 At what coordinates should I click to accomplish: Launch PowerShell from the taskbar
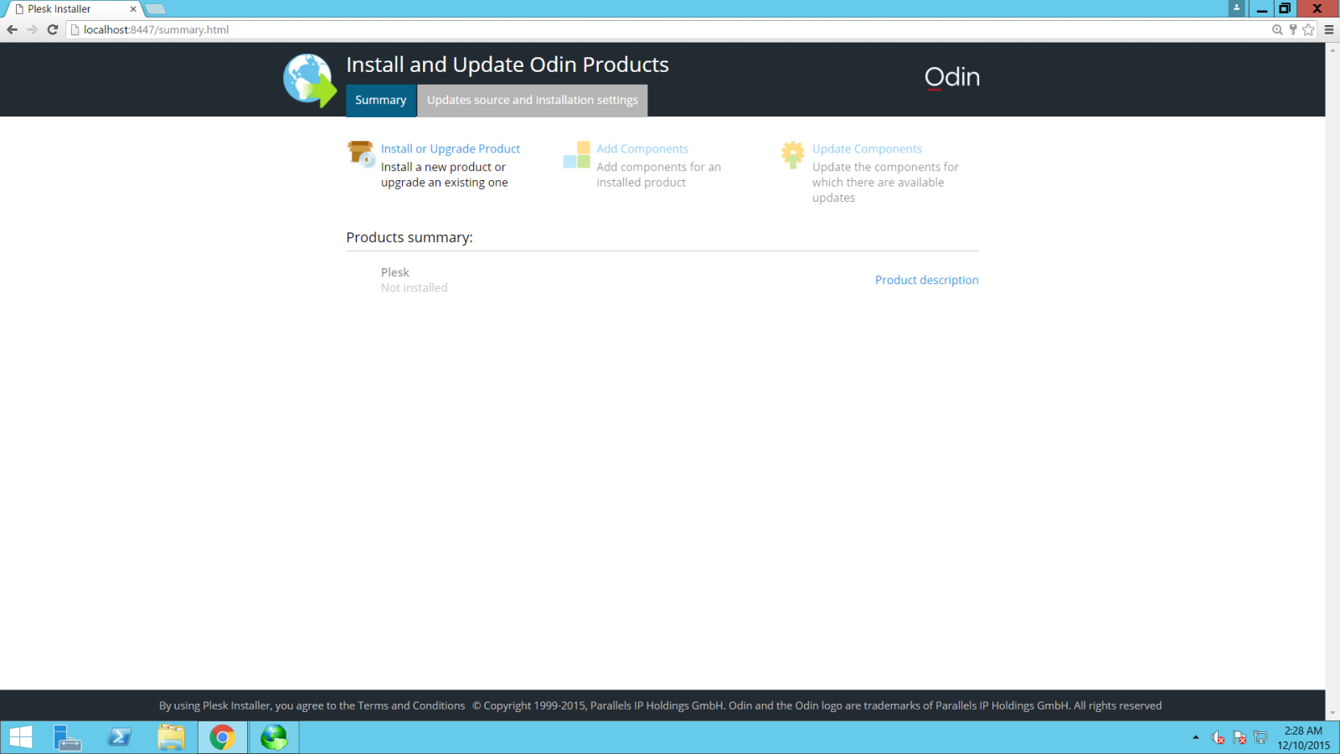pyautogui.click(x=119, y=737)
